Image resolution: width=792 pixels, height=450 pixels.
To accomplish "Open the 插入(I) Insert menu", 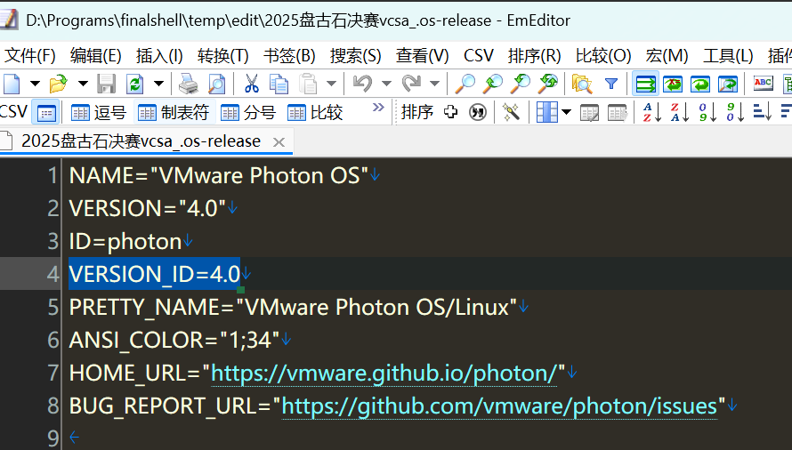I will (159, 55).
